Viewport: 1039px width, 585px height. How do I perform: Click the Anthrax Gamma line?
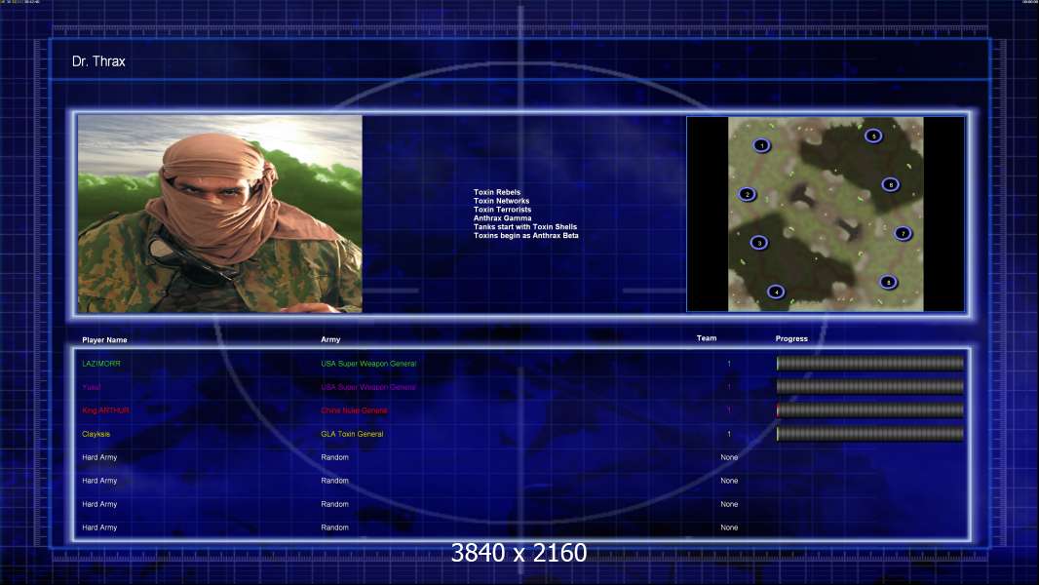click(502, 218)
